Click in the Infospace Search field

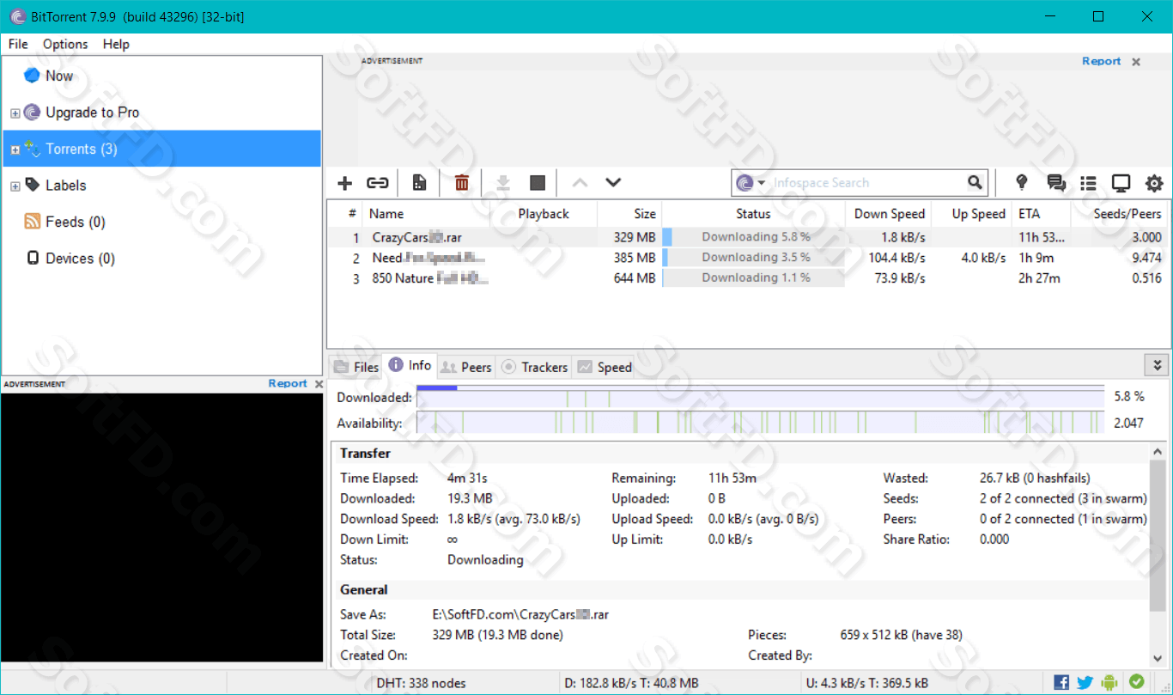tap(866, 183)
